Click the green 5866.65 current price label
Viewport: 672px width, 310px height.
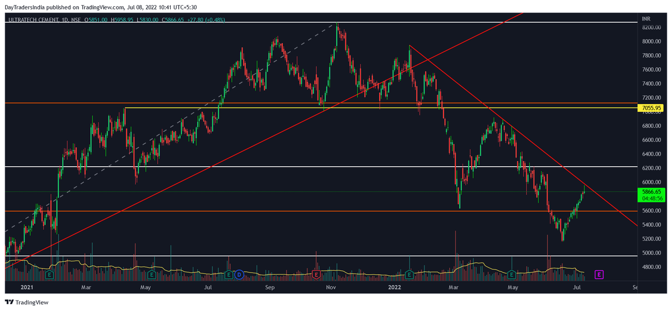(x=652, y=191)
